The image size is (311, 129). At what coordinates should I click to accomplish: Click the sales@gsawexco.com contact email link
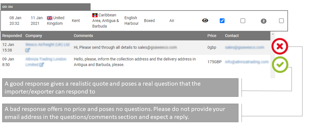point(244,47)
